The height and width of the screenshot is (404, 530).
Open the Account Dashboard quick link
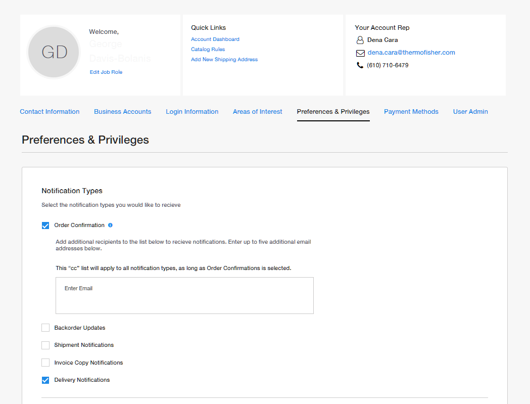(215, 39)
